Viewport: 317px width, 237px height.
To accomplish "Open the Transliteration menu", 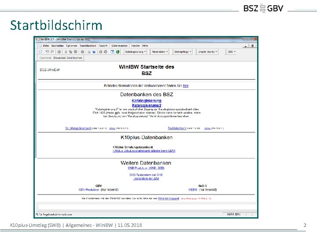I will click(x=88, y=46).
